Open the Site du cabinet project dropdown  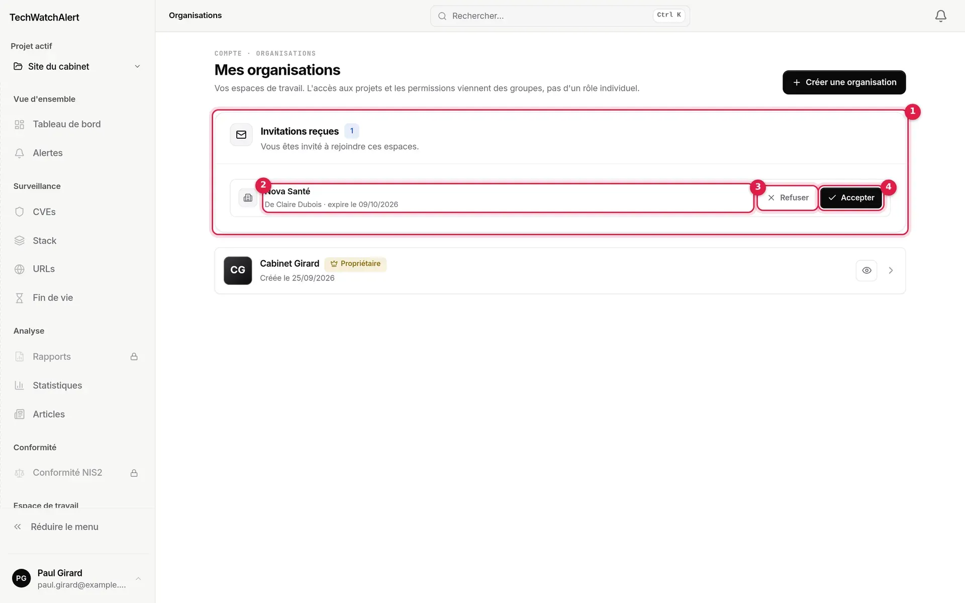pos(77,66)
